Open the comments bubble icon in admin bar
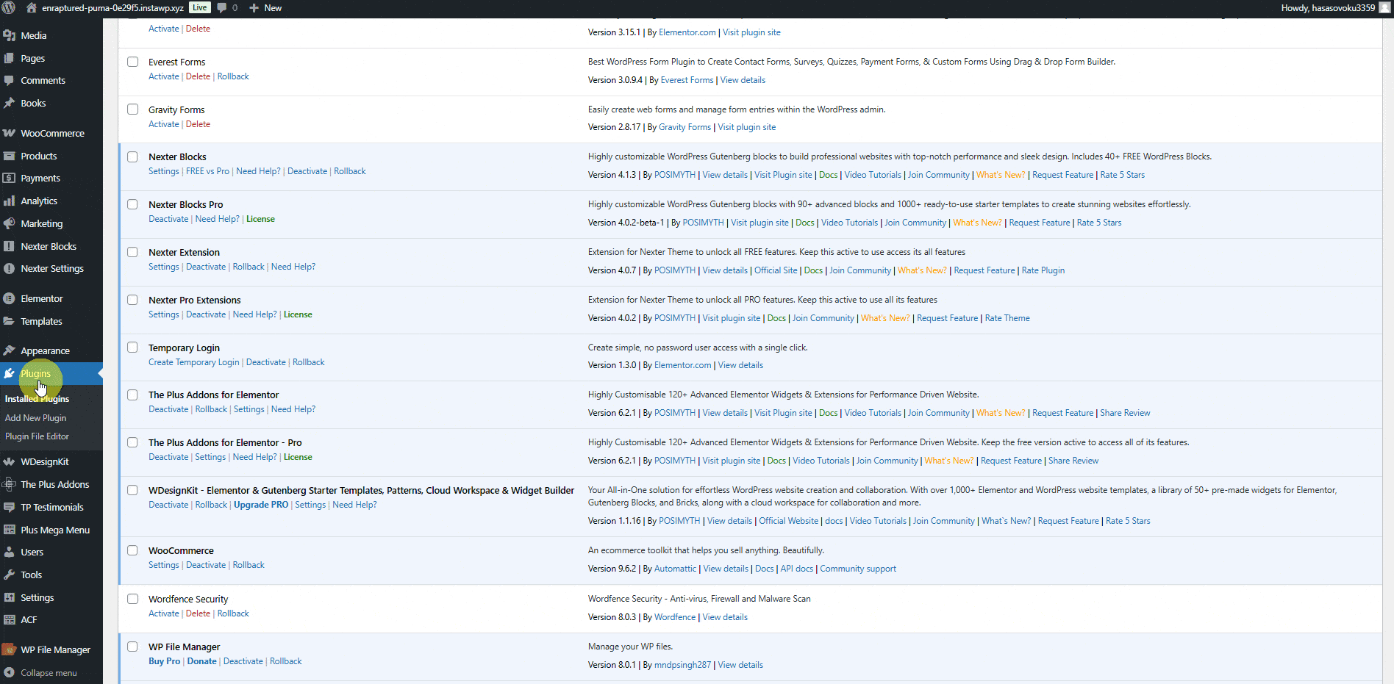1394x684 pixels. point(222,8)
